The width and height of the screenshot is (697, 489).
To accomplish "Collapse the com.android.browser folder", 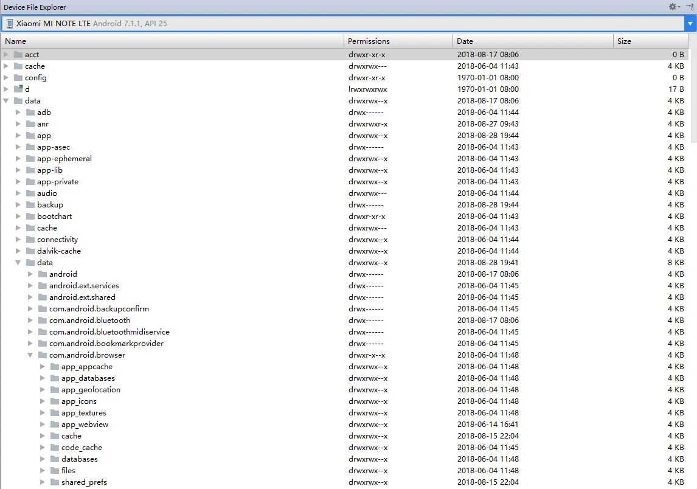I will click(30, 355).
